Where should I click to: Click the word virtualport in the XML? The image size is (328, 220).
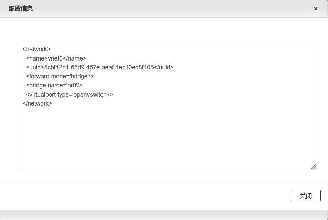point(42,94)
